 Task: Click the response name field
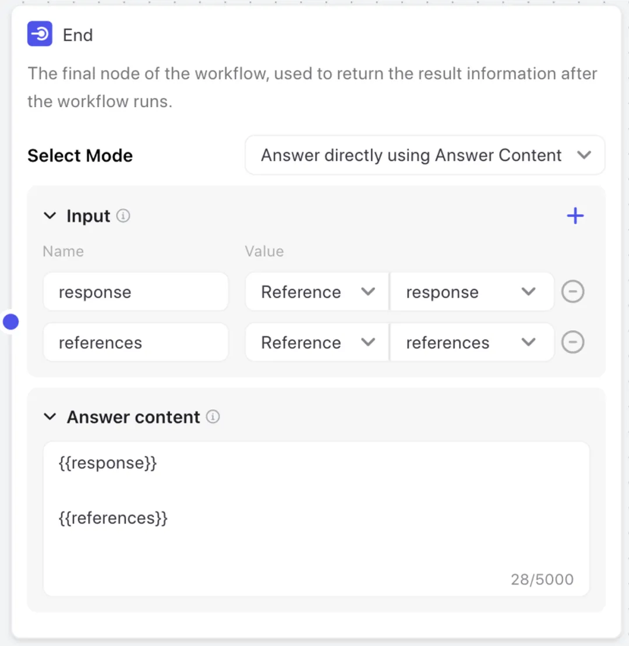pyautogui.click(x=136, y=292)
